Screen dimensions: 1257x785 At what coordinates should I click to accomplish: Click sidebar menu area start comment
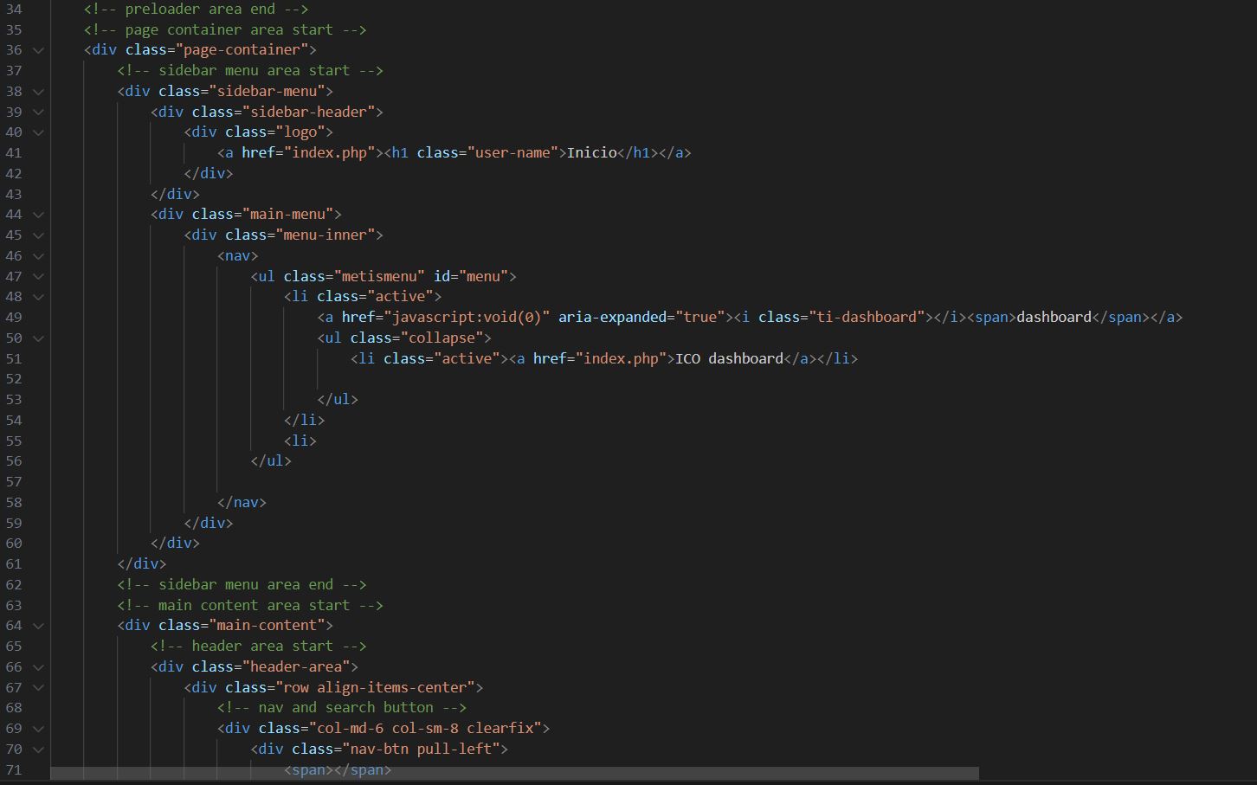[x=250, y=70]
